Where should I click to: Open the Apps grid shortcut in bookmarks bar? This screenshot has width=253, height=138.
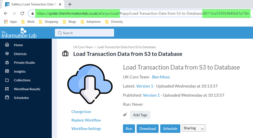pos(10,22)
